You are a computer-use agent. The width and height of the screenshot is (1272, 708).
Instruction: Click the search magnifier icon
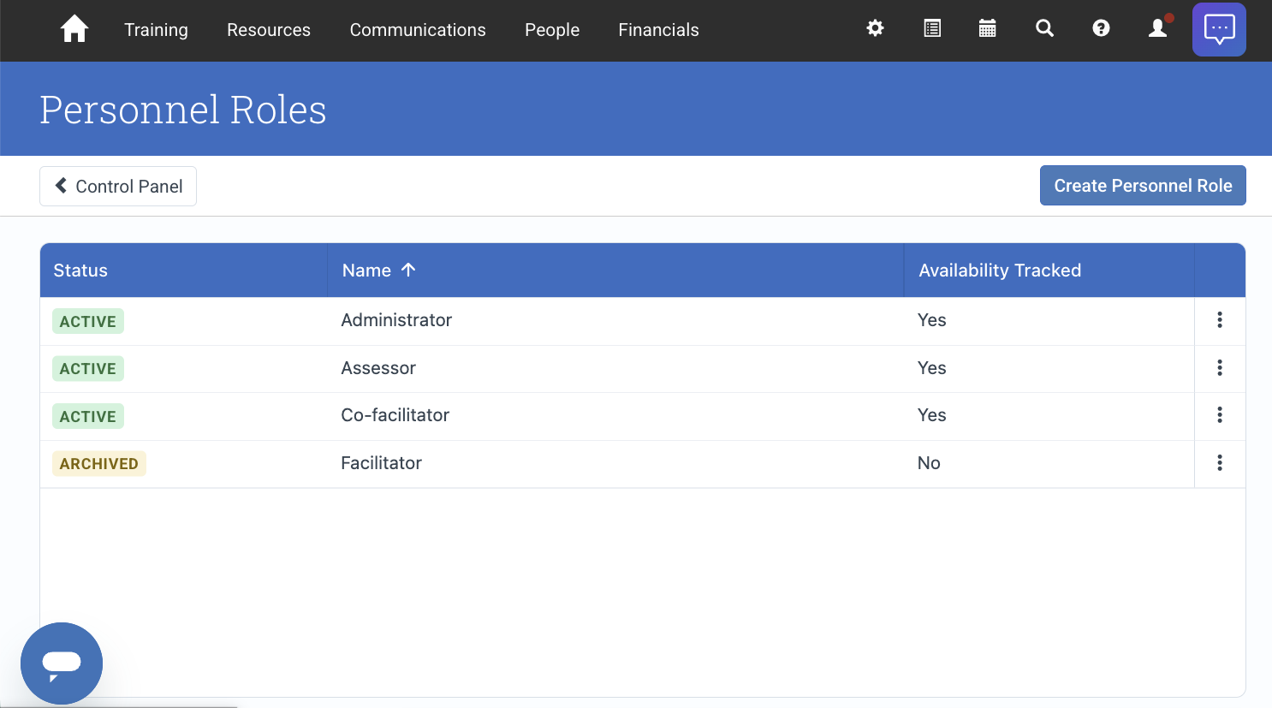click(1044, 28)
